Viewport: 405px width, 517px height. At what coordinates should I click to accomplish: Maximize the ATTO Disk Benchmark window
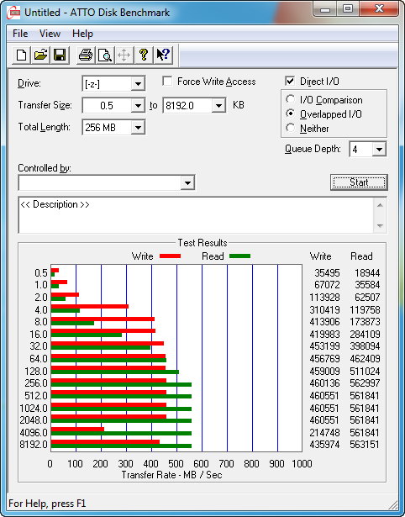(348, 9)
